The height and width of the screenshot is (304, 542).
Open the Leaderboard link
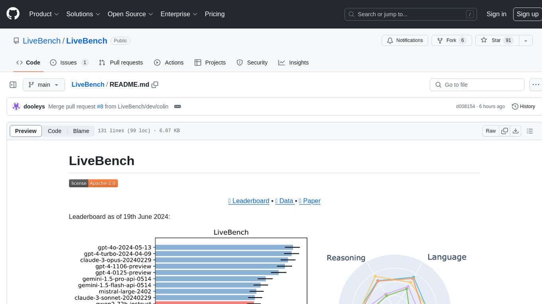(x=249, y=201)
